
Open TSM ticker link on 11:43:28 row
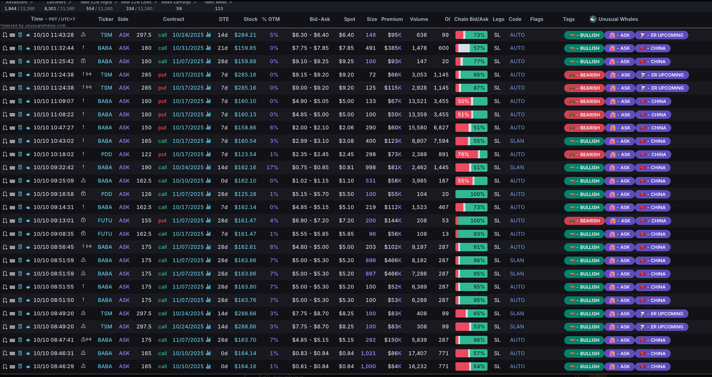point(106,35)
